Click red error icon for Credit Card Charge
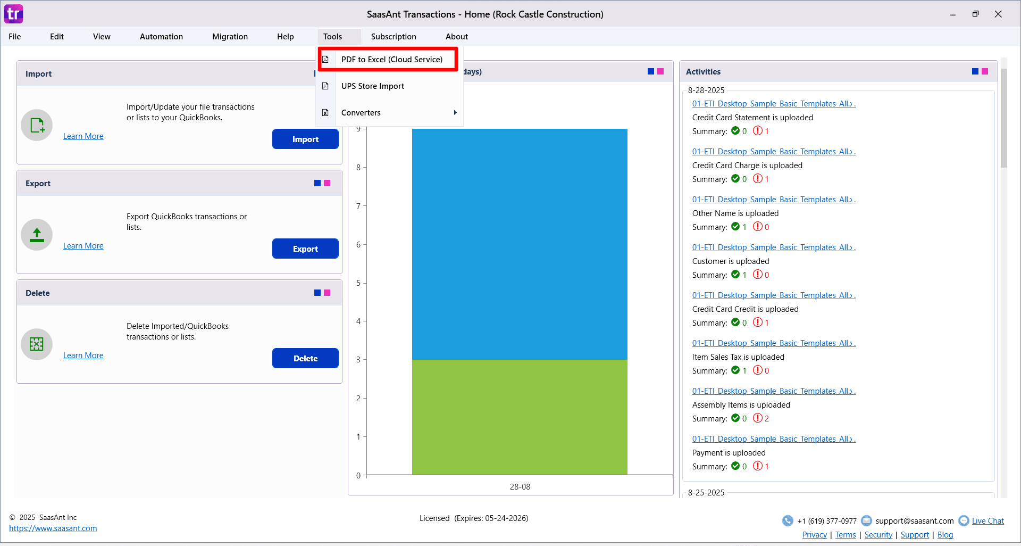The image size is (1021, 546). (758, 178)
